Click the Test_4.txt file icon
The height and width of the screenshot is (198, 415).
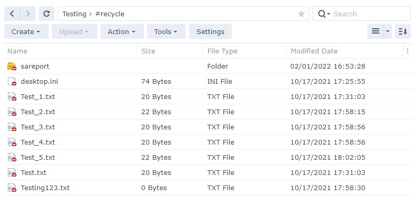(12, 142)
